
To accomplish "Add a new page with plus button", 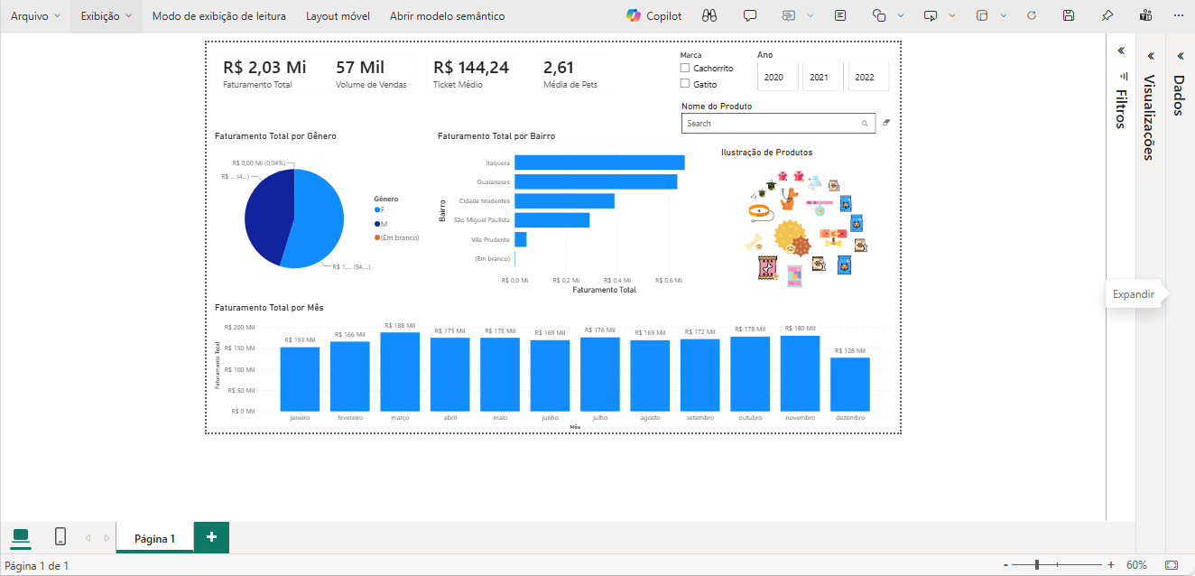I will pyautogui.click(x=211, y=537).
